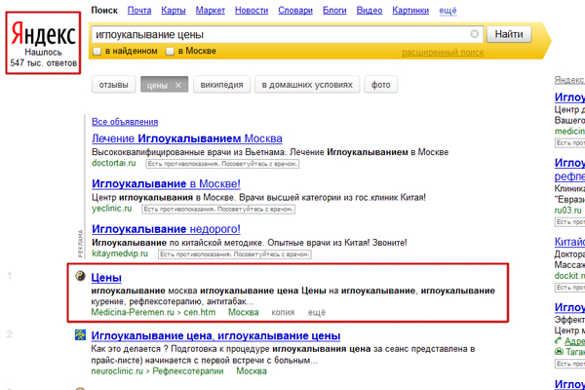Open the Блоги service link
This screenshot has width=585, height=390.
(334, 11)
